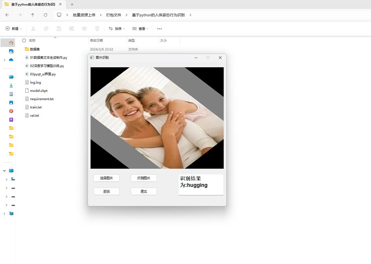Click 打包文件 in the breadcrumb path
Viewport: 371px width, 264px height.
pyautogui.click(x=112, y=14)
